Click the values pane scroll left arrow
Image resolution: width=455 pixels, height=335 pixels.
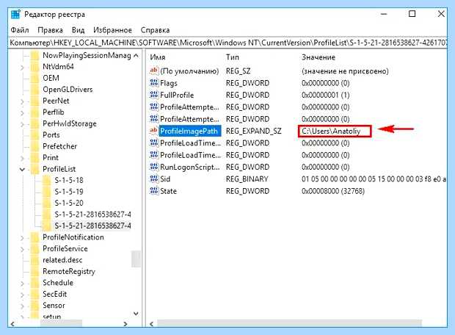tap(151, 324)
